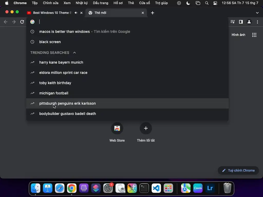The image size is (263, 197).
Task: Open Shortcuts app from the dock
Action: pos(96,188)
